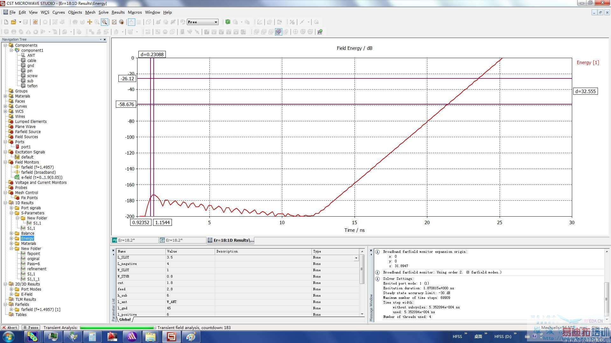Open the Free selection mode dropdown

coord(216,22)
